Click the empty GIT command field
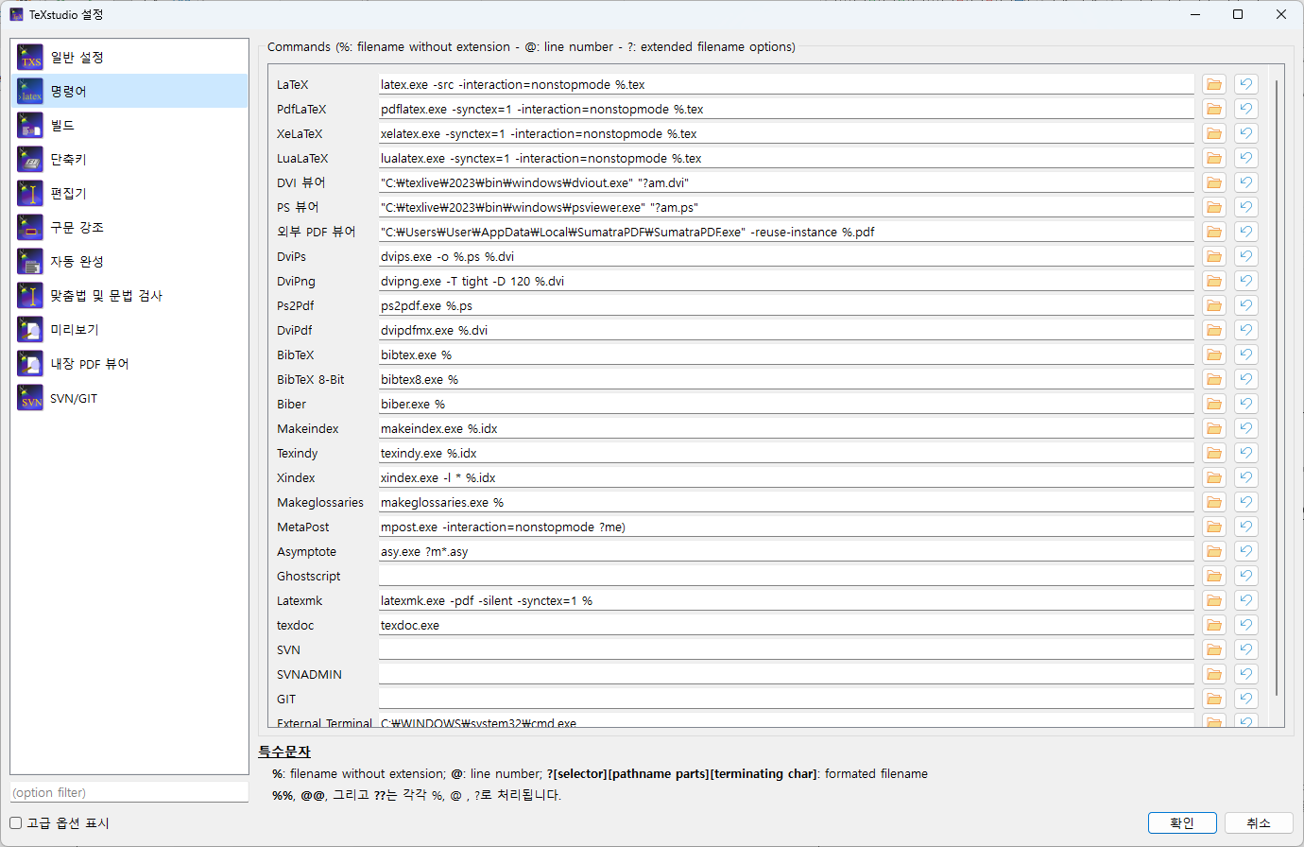The image size is (1304, 847). click(786, 699)
